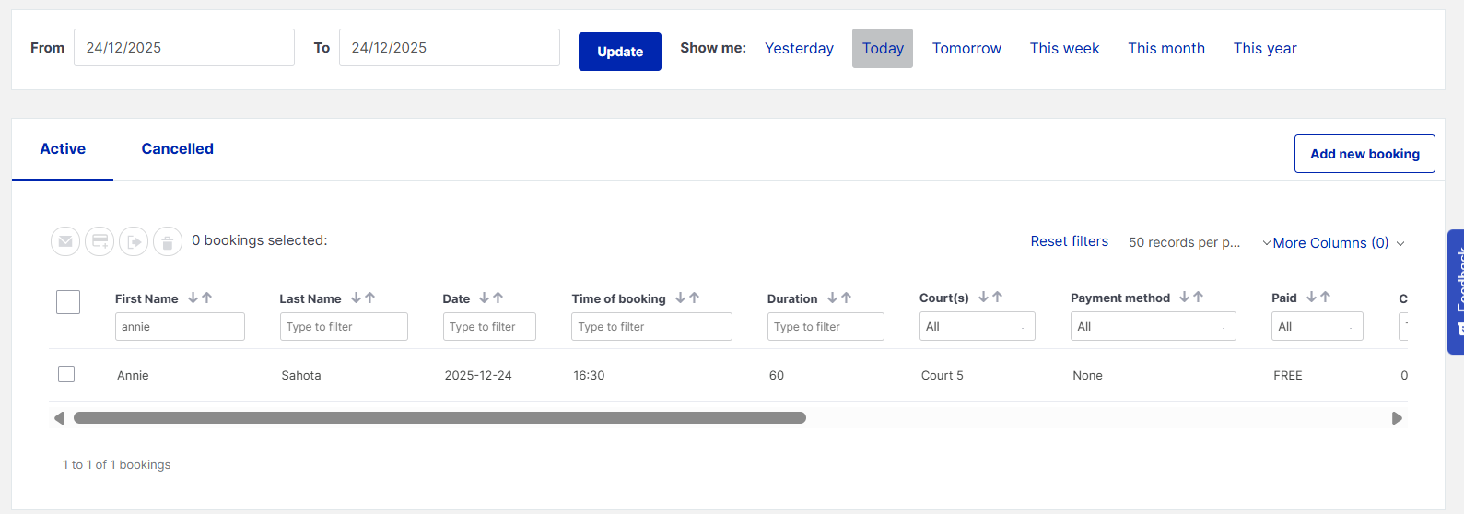1464x514 pixels.
Task: Open the Court(s) filter dropdown
Action: (977, 326)
